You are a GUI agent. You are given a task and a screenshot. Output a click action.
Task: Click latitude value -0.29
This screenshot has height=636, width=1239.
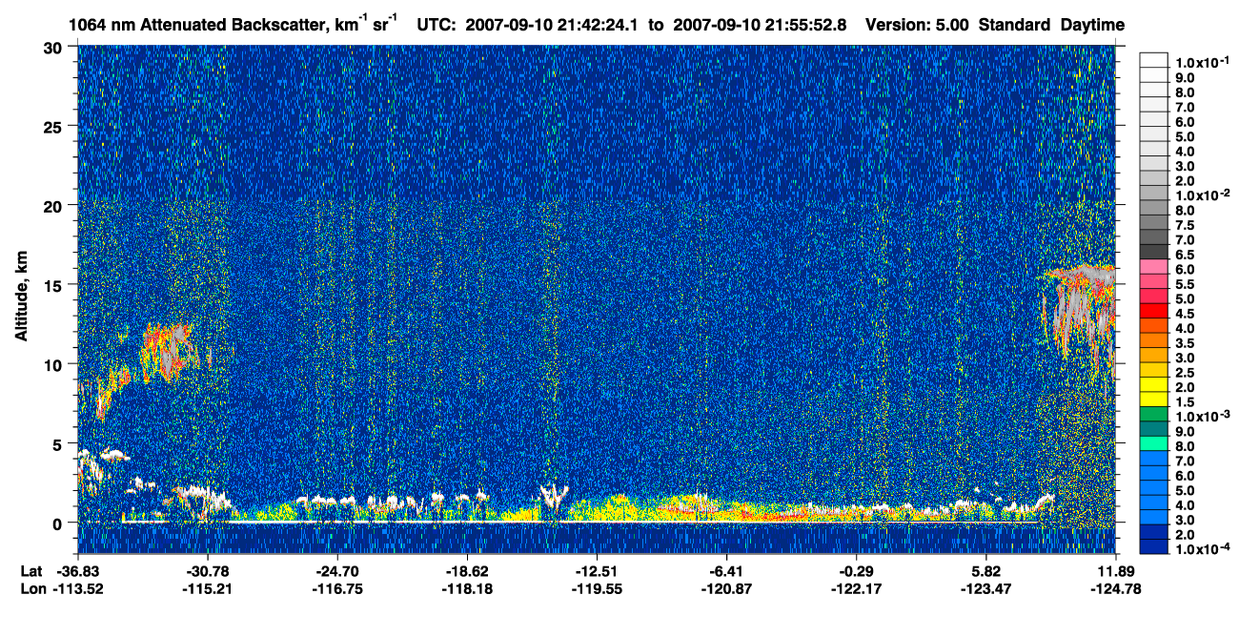(x=856, y=570)
